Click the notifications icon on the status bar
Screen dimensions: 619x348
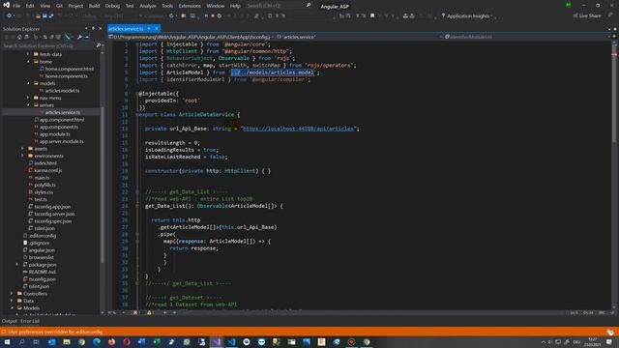click(x=610, y=332)
